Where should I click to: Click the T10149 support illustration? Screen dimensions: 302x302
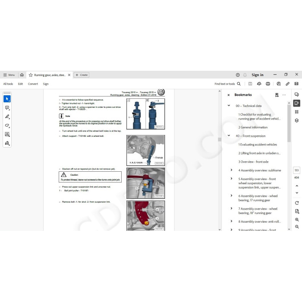coord(146,150)
